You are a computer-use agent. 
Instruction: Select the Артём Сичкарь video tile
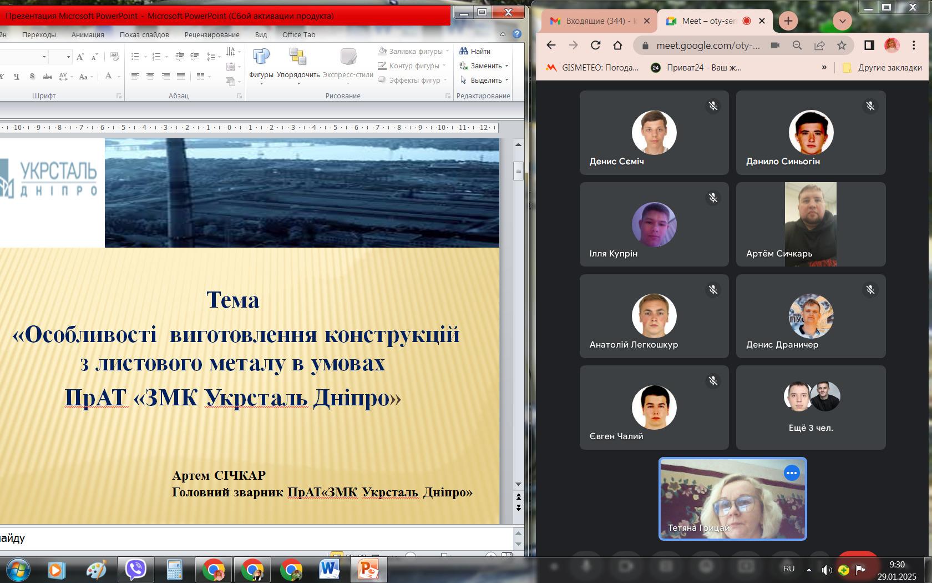pos(811,224)
